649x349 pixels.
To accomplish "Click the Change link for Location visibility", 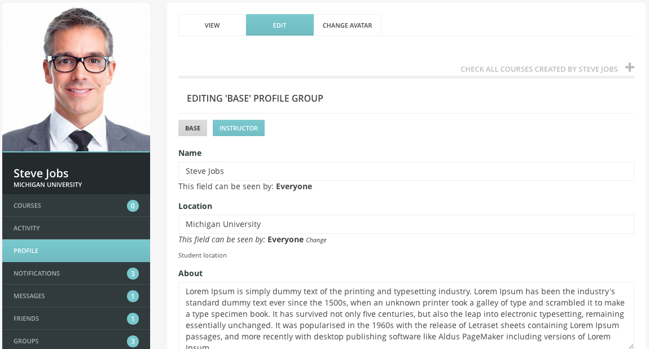I will point(316,240).
